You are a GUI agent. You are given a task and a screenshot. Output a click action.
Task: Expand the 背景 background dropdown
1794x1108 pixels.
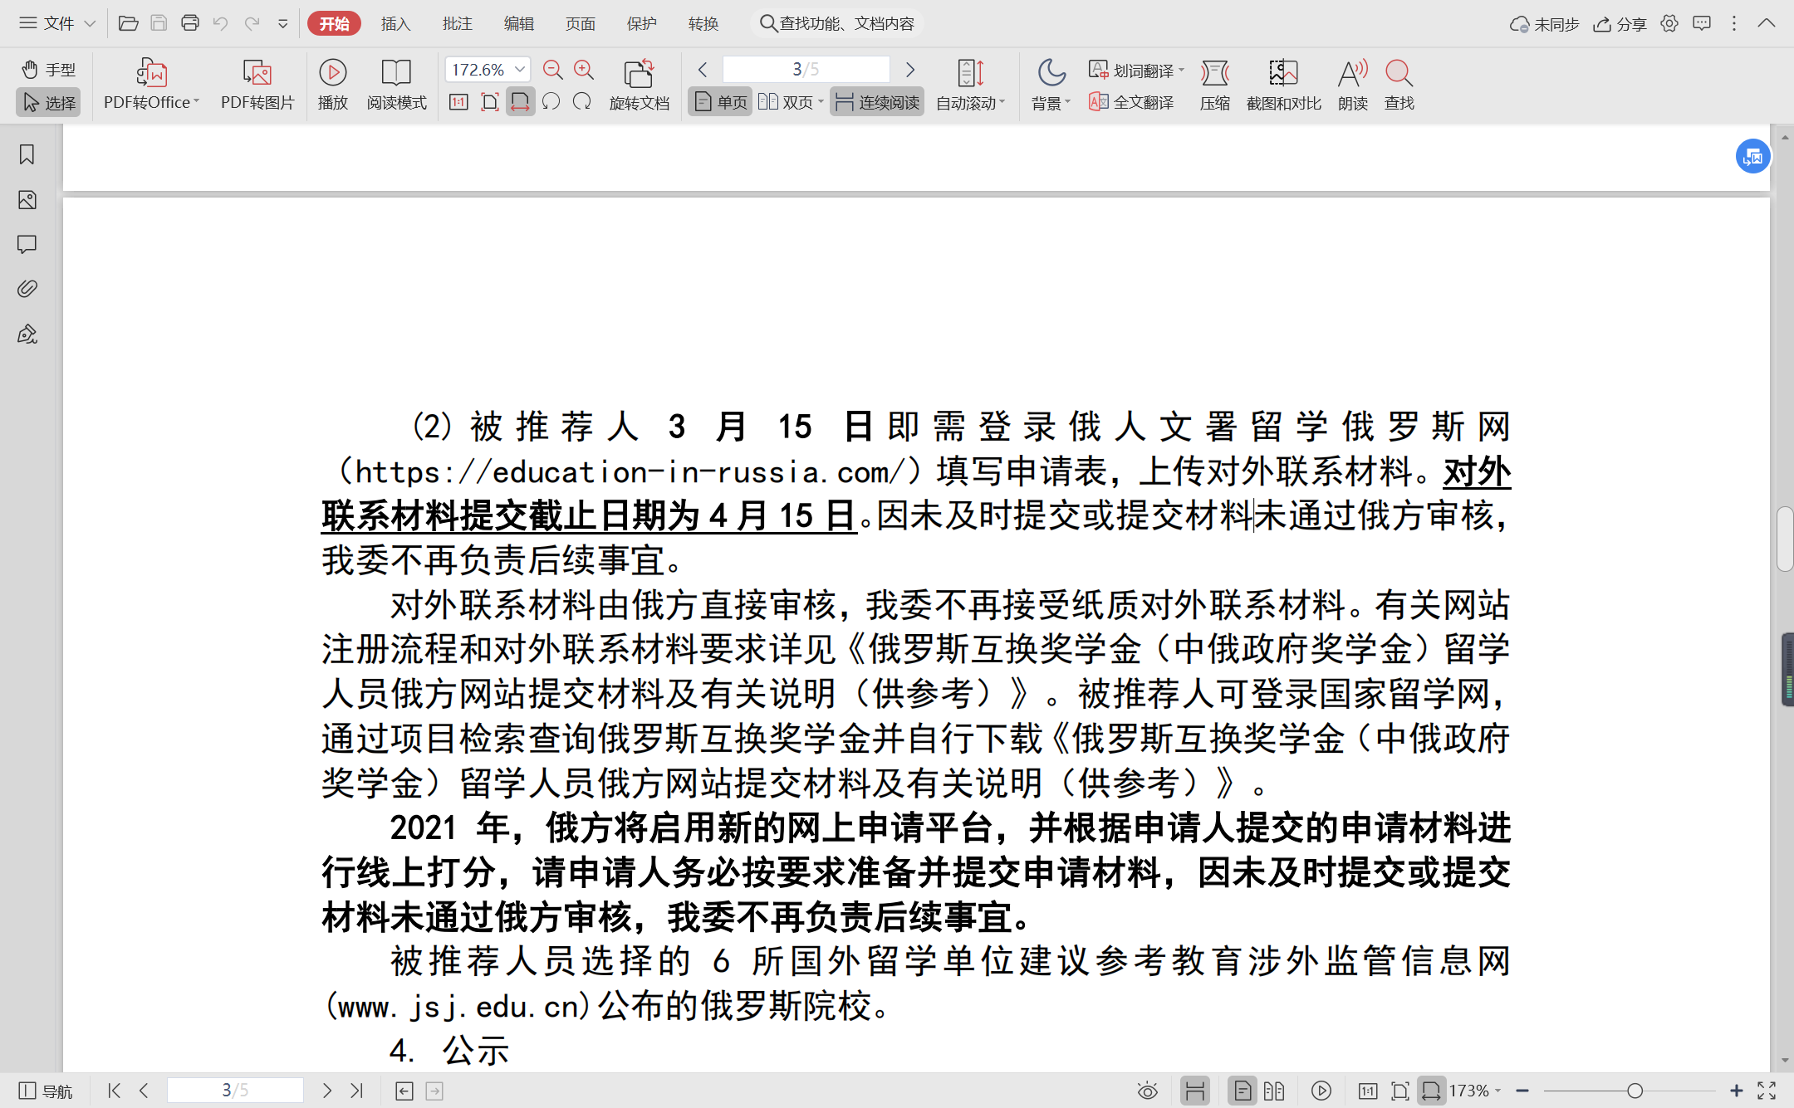[x=1051, y=83]
